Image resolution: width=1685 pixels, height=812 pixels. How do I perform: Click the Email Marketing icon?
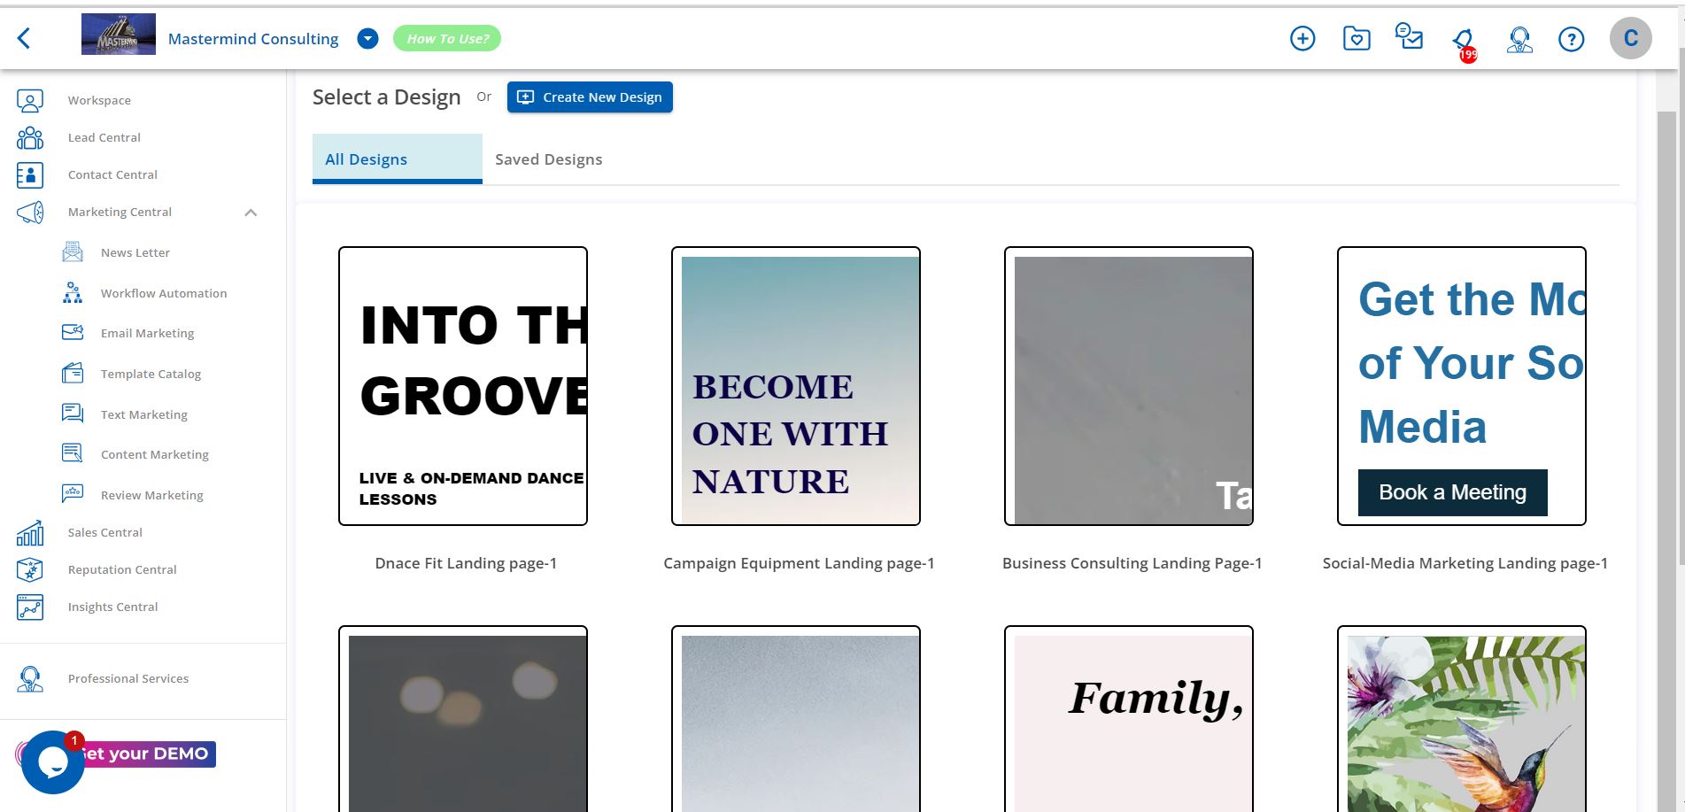click(x=73, y=332)
